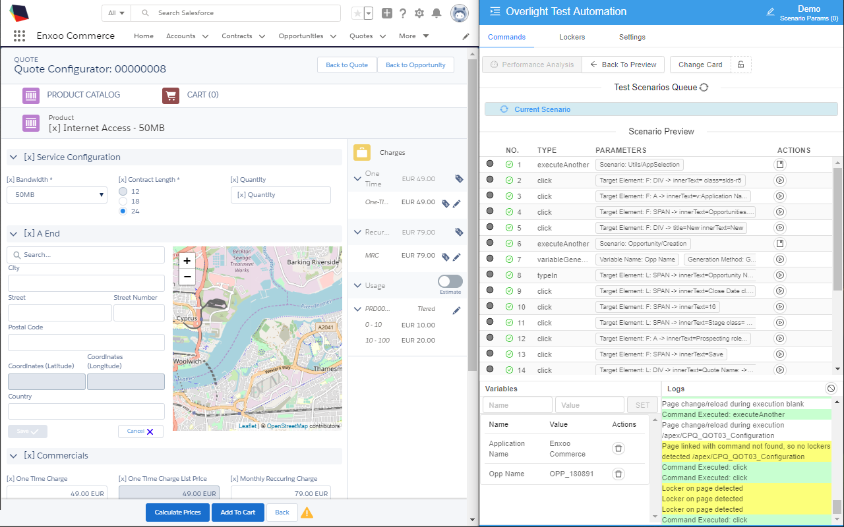Open the Salesforce help question mark

tap(403, 13)
